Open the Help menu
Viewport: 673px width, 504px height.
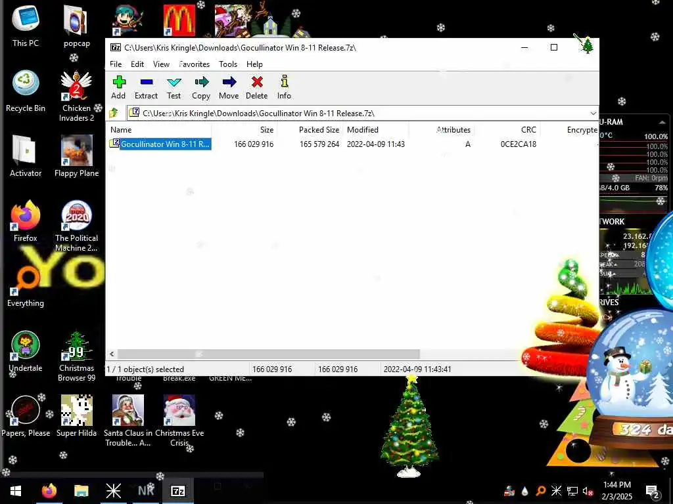(x=254, y=64)
